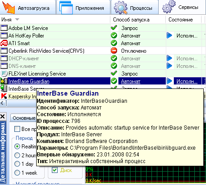Toggle the Все пр... checkbox

[17, 129]
